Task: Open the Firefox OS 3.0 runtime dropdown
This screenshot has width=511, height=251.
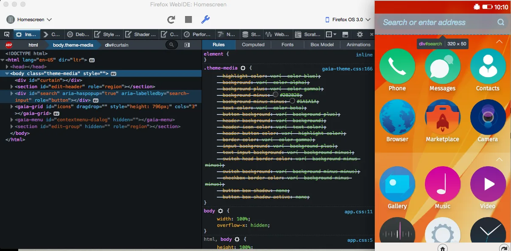Action: [348, 20]
